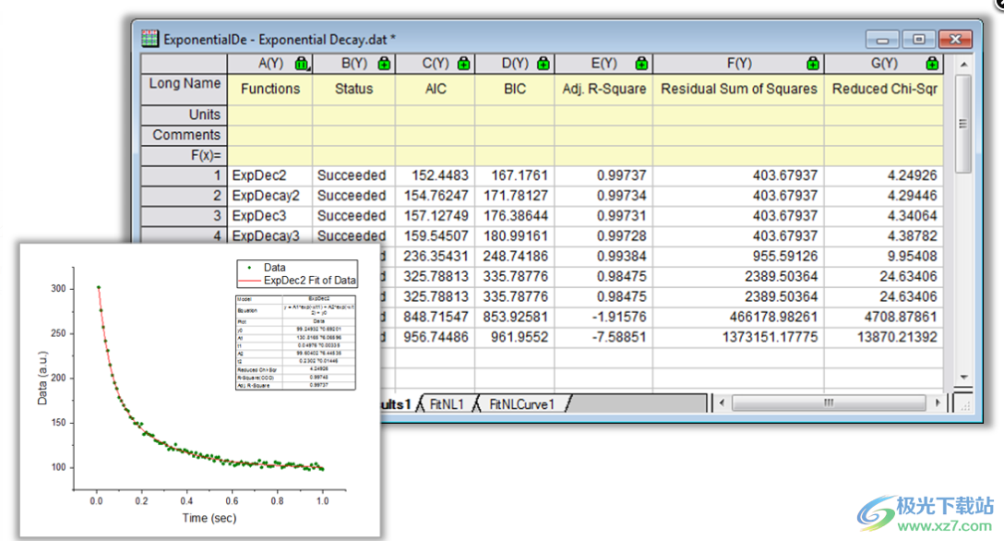Click the worksheet icon in title bar
The height and width of the screenshot is (541, 1004).
[149, 39]
